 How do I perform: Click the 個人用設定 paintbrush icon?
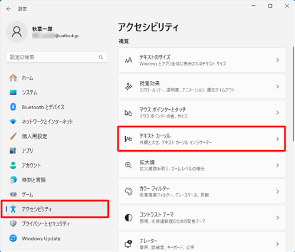(x=13, y=136)
